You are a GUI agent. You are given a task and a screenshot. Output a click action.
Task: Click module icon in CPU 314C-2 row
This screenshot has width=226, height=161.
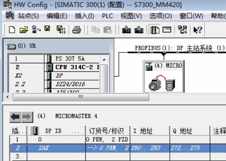(50, 67)
